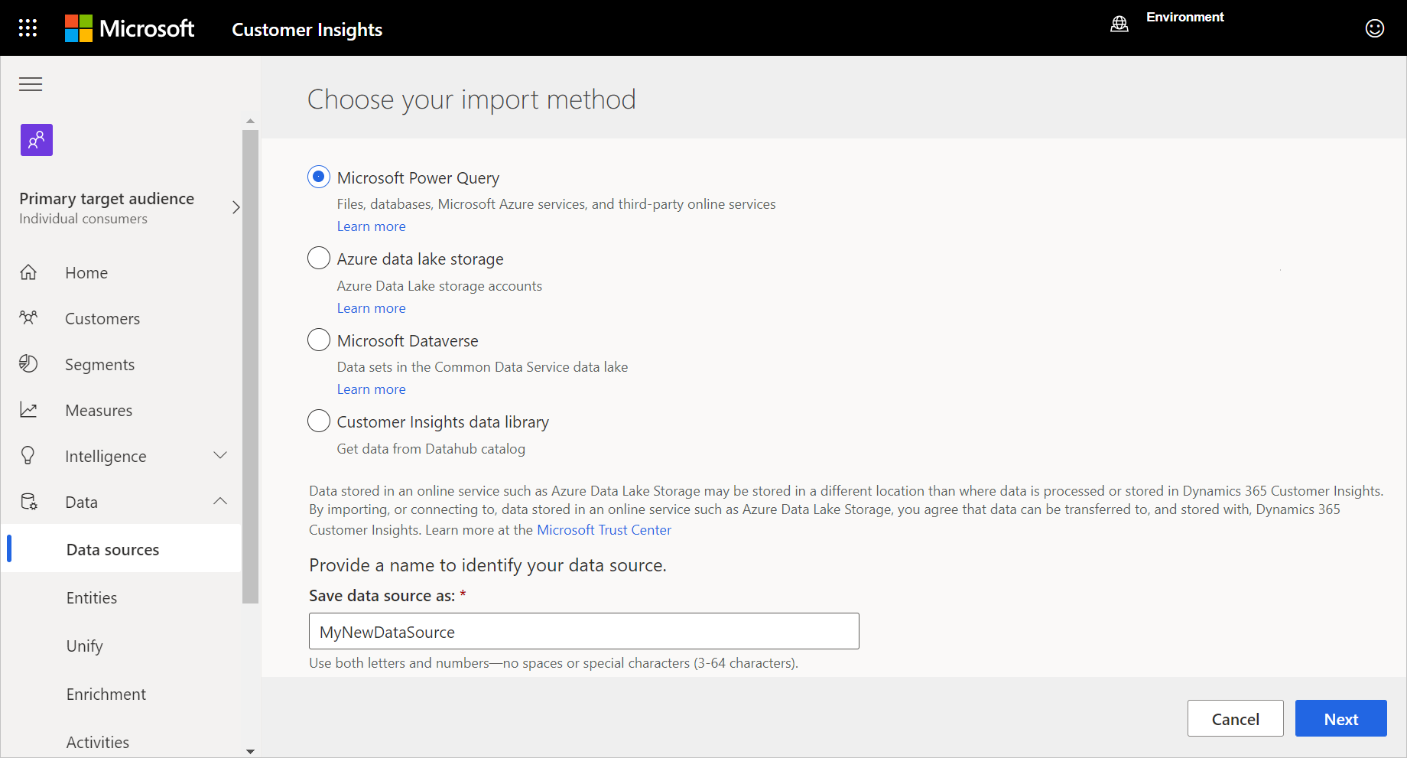Viewport: 1407px width, 758px height.
Task: Go to the Unify page
Action: (x=84, y=646)
